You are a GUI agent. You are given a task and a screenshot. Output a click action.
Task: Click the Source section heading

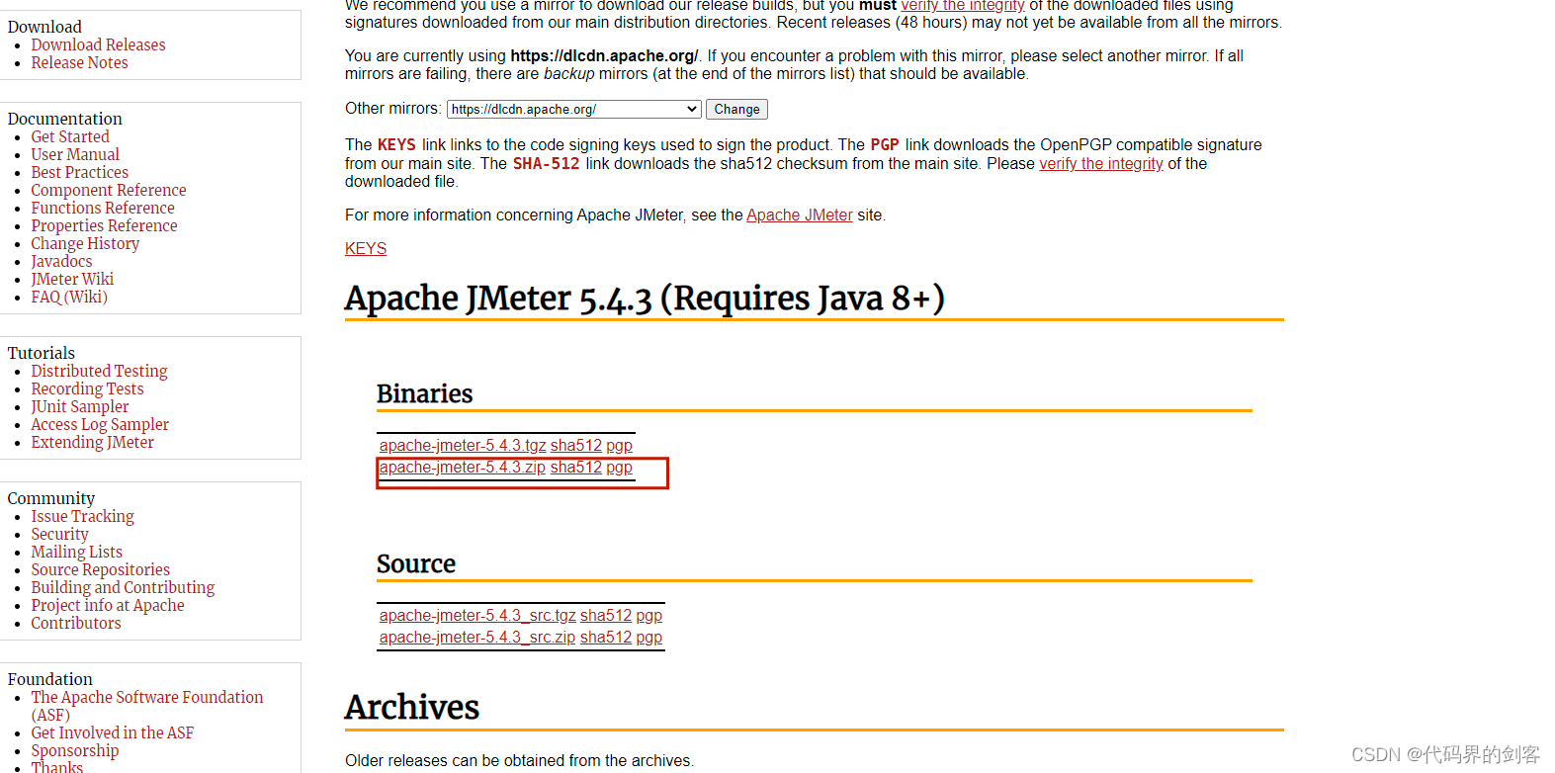point(416,563)
